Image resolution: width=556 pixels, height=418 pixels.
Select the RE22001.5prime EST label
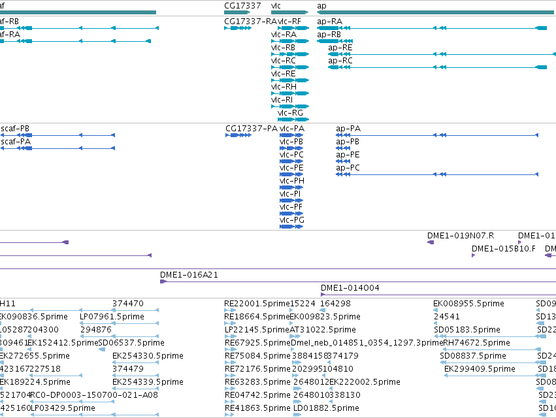click(257, 304)
